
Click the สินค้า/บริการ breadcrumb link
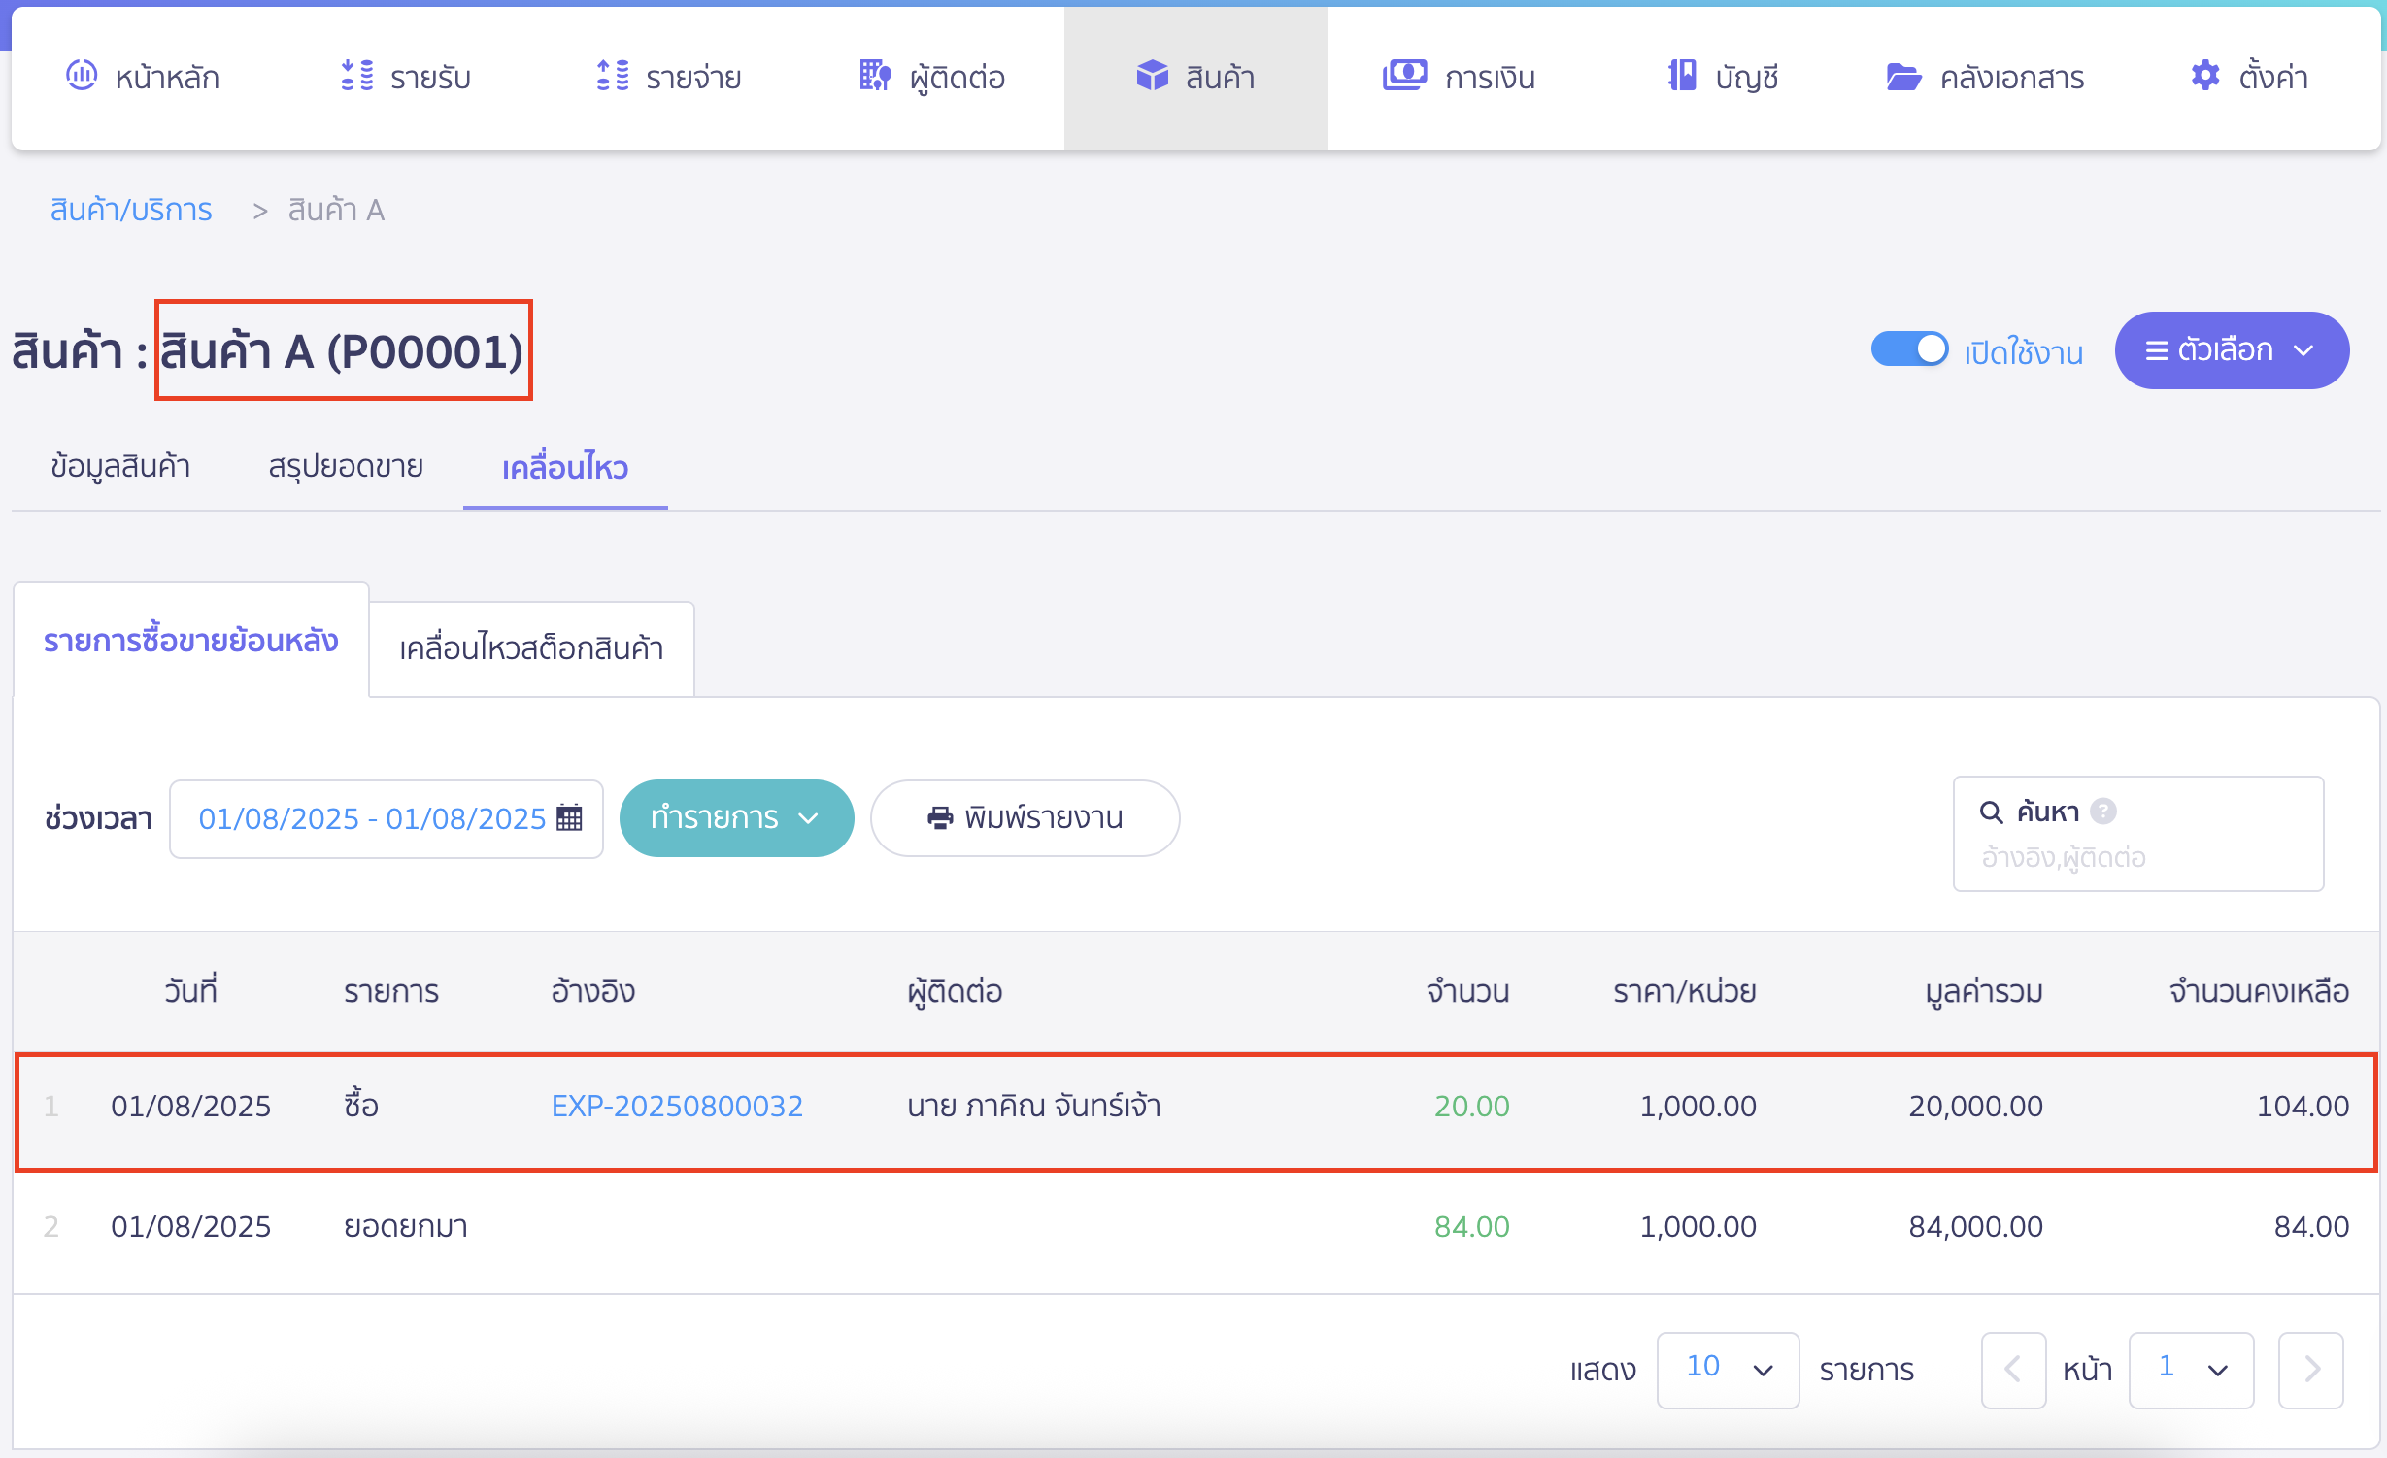tap(131, 210)
